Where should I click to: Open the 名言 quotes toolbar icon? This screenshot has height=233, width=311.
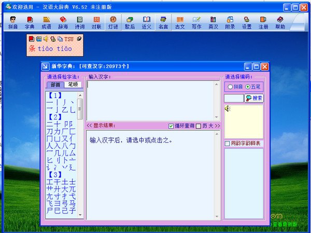[163, 23]
